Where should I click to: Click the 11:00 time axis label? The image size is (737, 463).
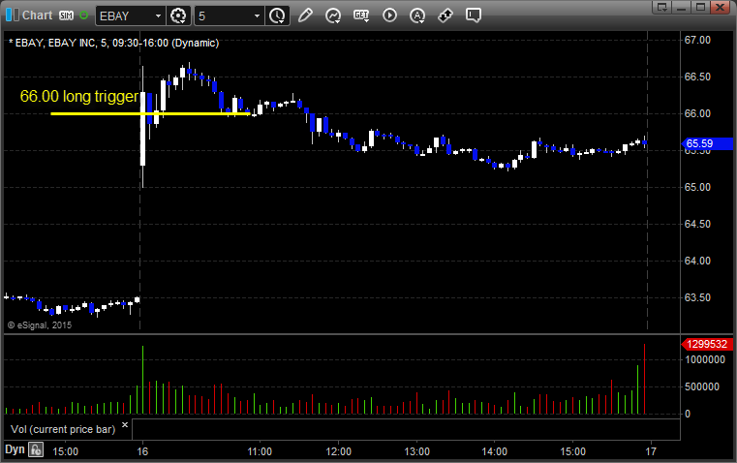click(x=260, y=451)
